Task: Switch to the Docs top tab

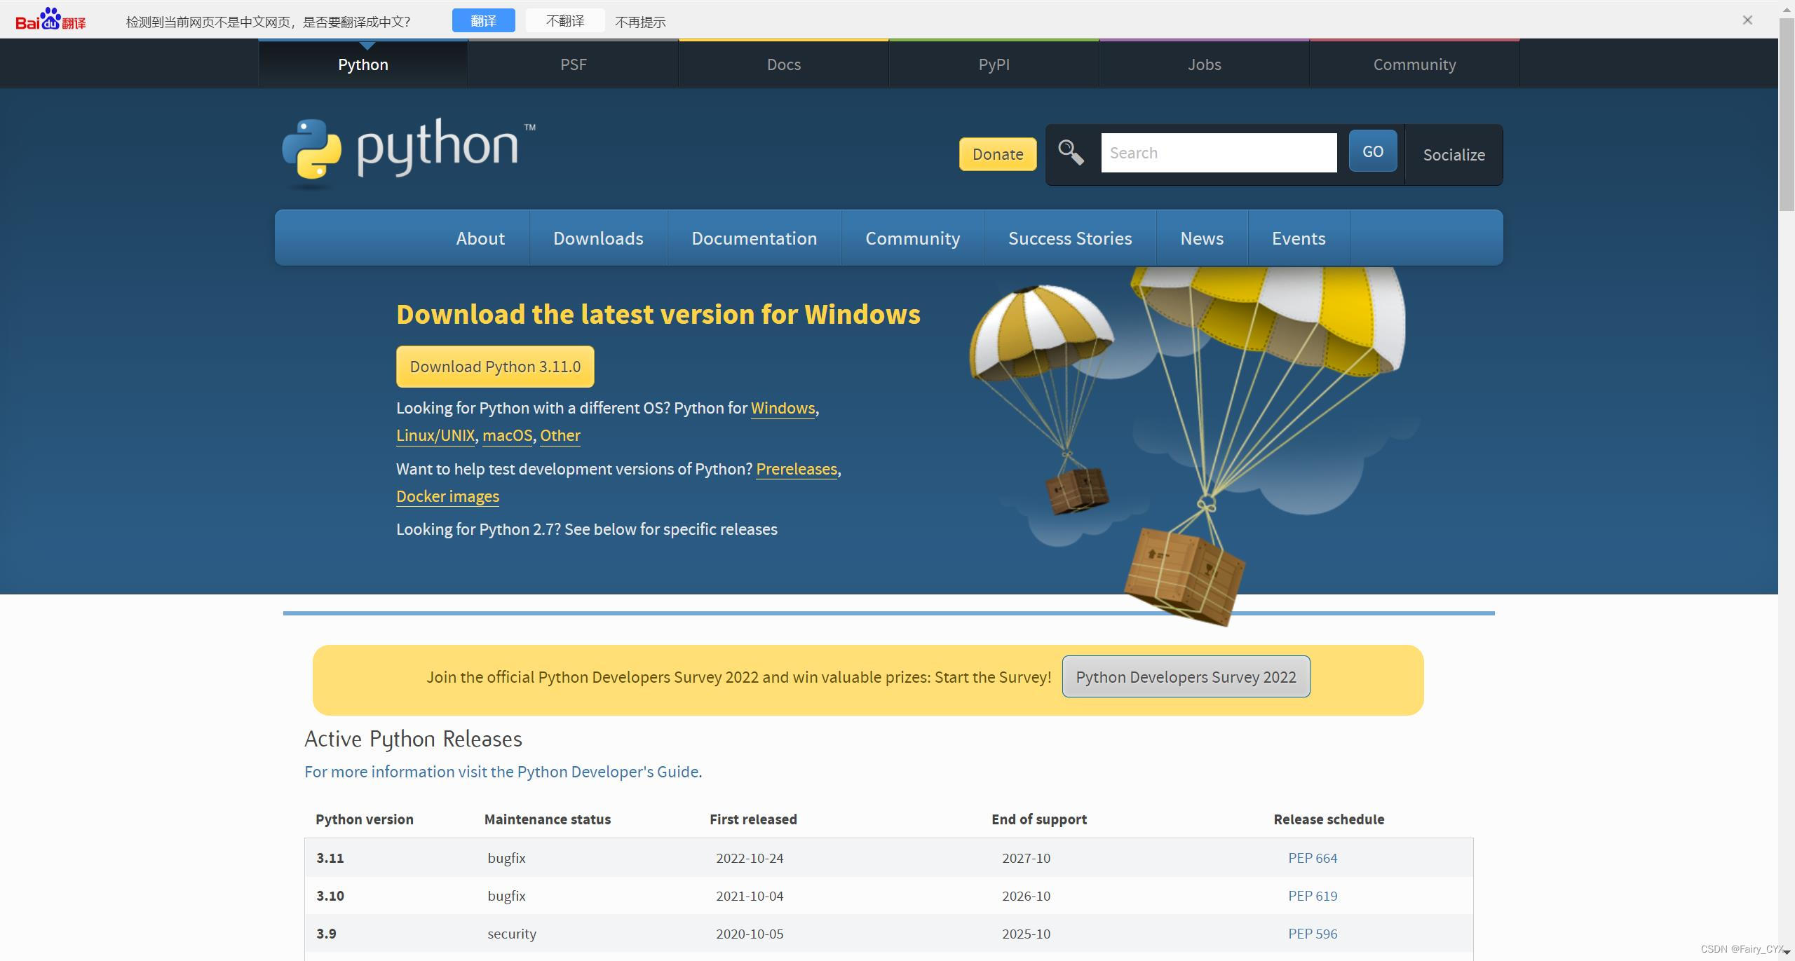Action: [783, 64]
